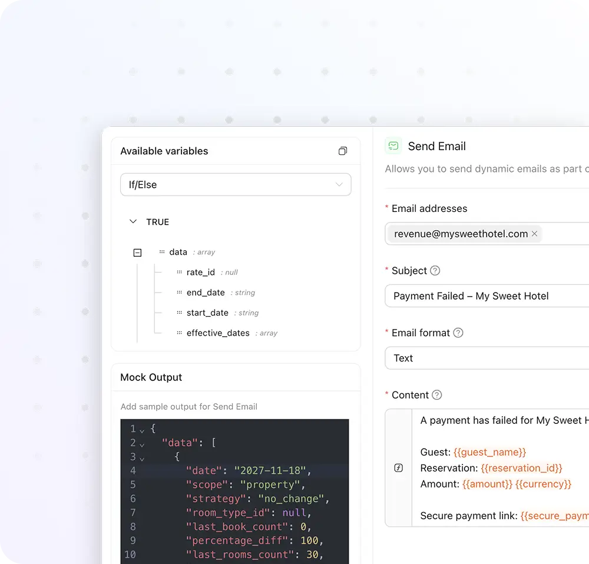Click the Secure payment link text line

pos(505,516)
